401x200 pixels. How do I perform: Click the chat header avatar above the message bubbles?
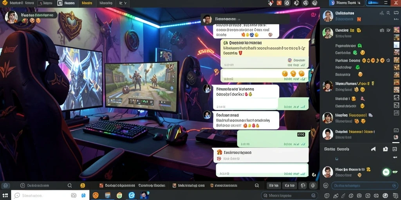pyautogui.click(x=207, y=19)
